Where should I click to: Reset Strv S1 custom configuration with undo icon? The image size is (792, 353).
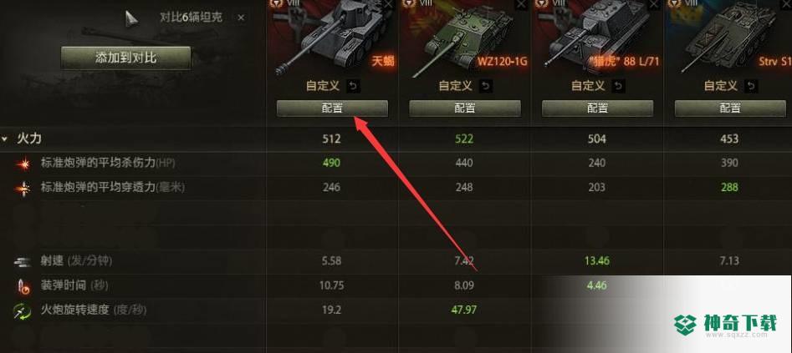[752, 86]
